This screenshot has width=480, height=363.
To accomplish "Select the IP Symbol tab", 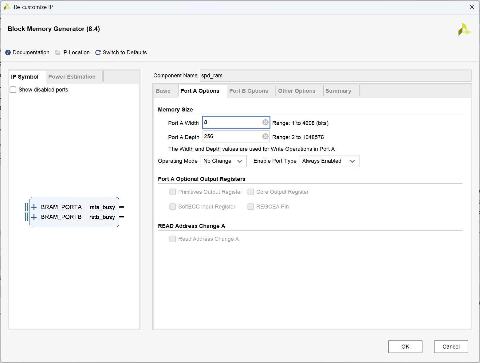I will (x=25, y=77).
